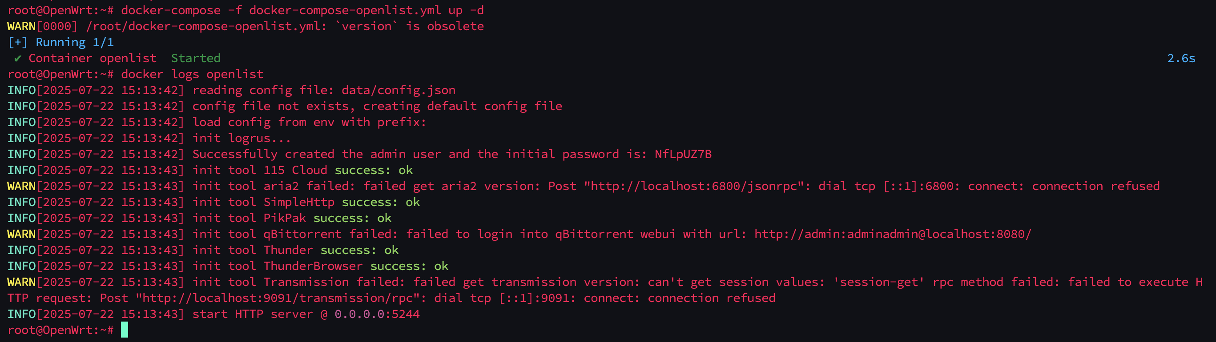Screen dimensions: 1216x342
Task: Click the terminal cursor block at the last prompt
Action: tap(124, 330)
